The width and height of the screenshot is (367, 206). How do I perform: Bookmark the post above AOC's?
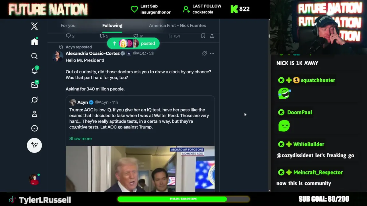203,36
